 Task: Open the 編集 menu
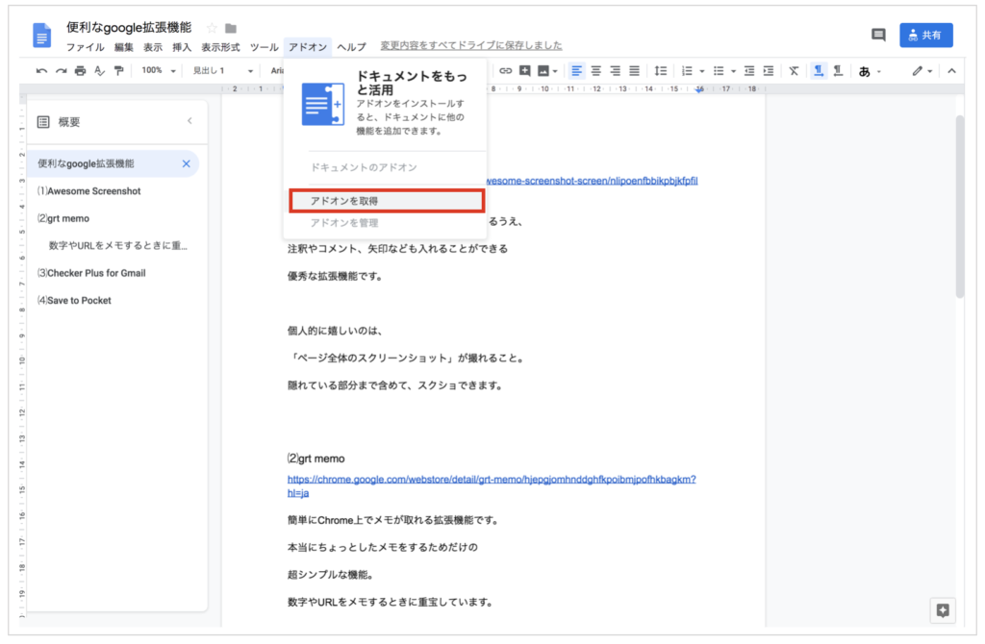coord(124,47)
